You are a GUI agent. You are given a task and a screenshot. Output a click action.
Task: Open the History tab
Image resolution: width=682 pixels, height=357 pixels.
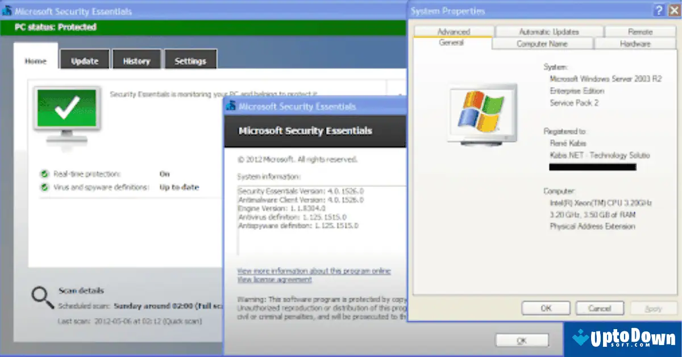coord(136,59)
